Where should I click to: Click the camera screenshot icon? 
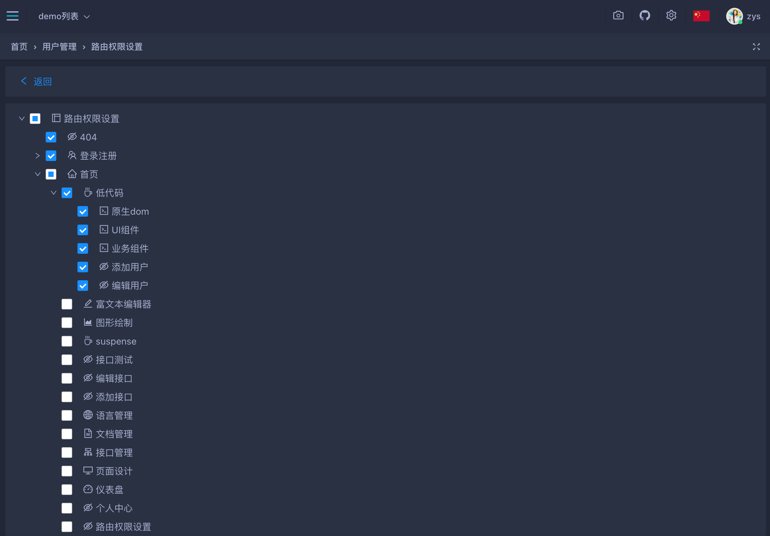click(618, 16)
